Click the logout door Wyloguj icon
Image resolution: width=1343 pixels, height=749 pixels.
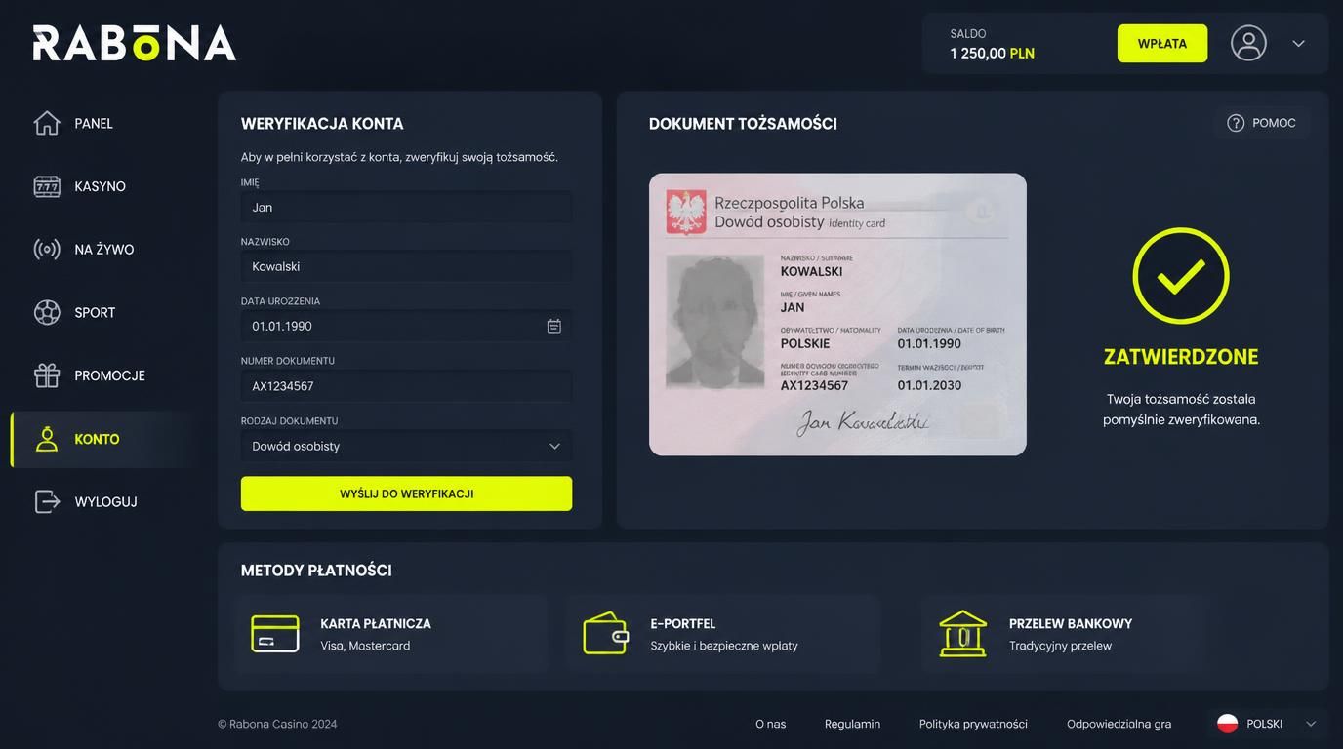pos(47,501)
